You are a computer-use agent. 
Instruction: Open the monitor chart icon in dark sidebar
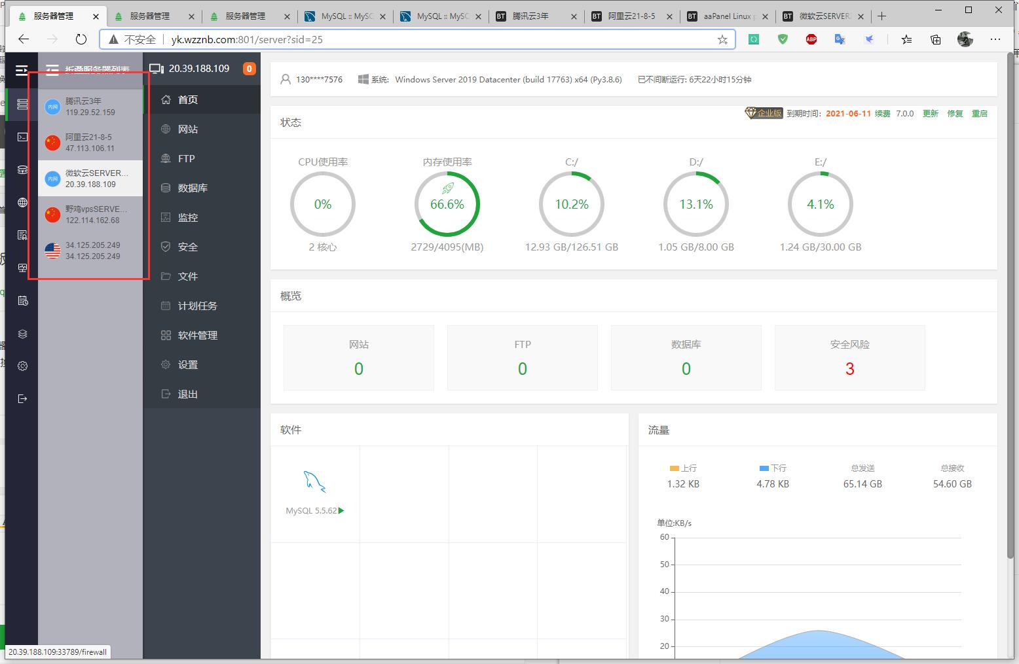(x=22, y=268)
